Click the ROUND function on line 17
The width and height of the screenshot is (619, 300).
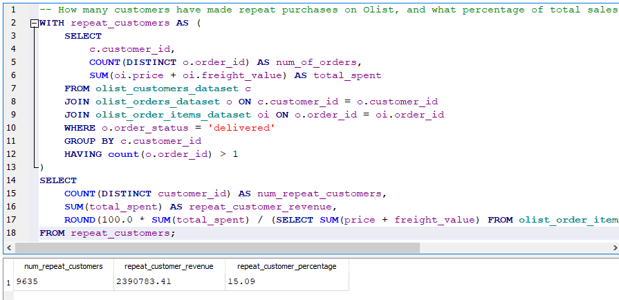pyautogui.click(x=80, y=220)
